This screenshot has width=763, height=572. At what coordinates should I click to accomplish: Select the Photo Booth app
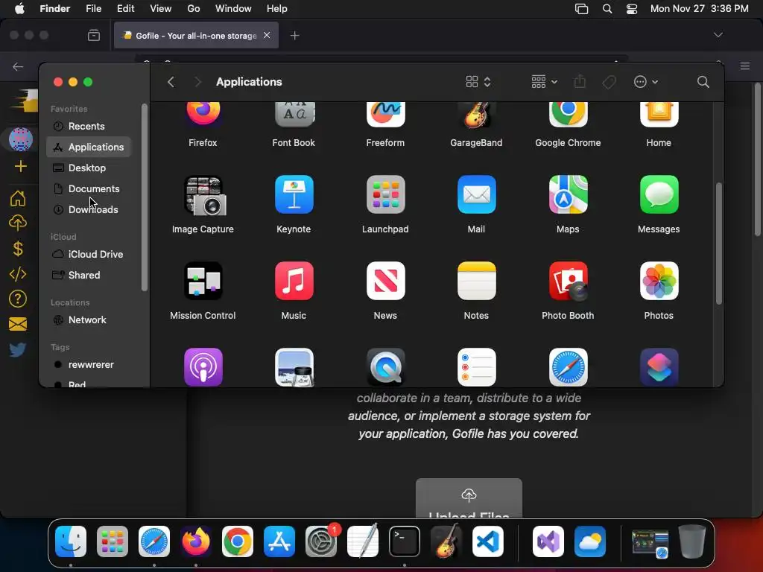click(x=568, y=281)
